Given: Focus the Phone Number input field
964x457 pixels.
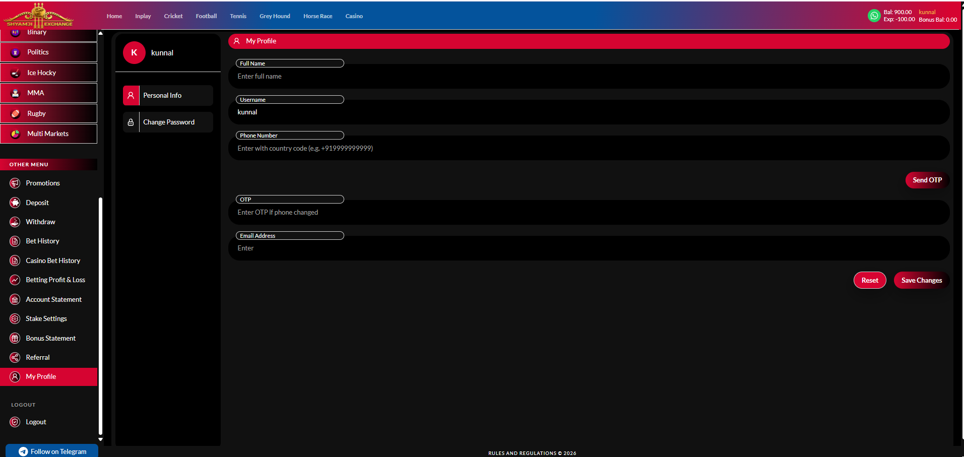Looking at the screenshot, I should click(589, 148).
